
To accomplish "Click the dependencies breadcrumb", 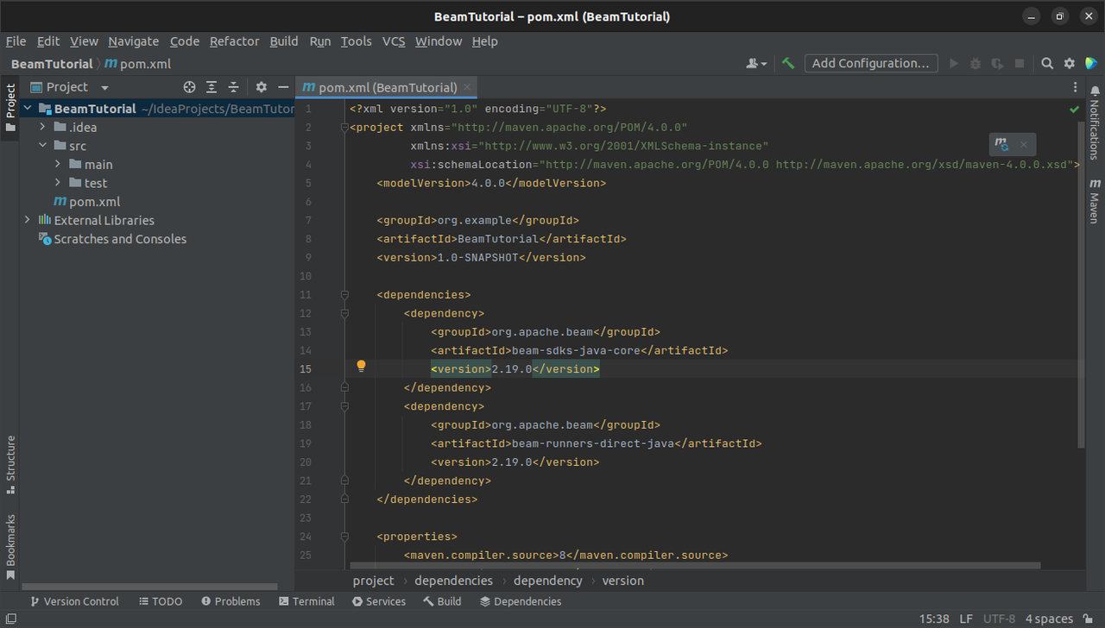I will (453, 581).
